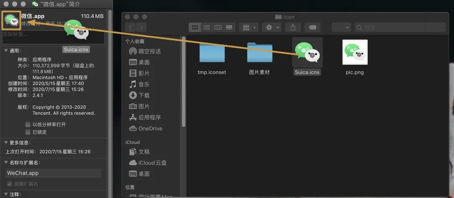Switch Finder to list view
The height and width of the screenshot is (198, 454).
click(206, 27)
